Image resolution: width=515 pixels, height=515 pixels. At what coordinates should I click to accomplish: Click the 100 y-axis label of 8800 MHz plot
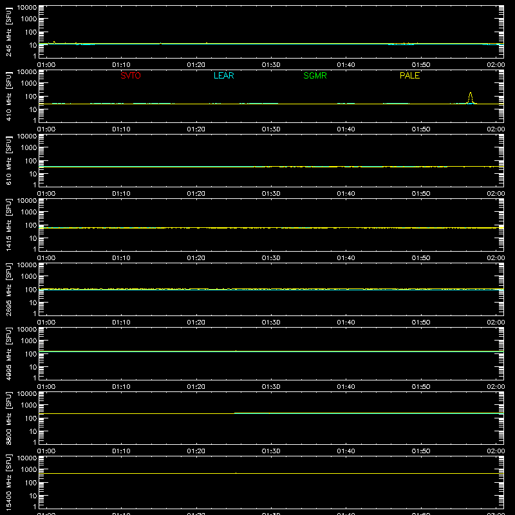(x=31, y=418)
